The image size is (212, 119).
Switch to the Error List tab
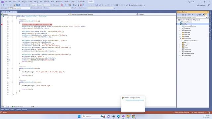(x=25, y=109)
